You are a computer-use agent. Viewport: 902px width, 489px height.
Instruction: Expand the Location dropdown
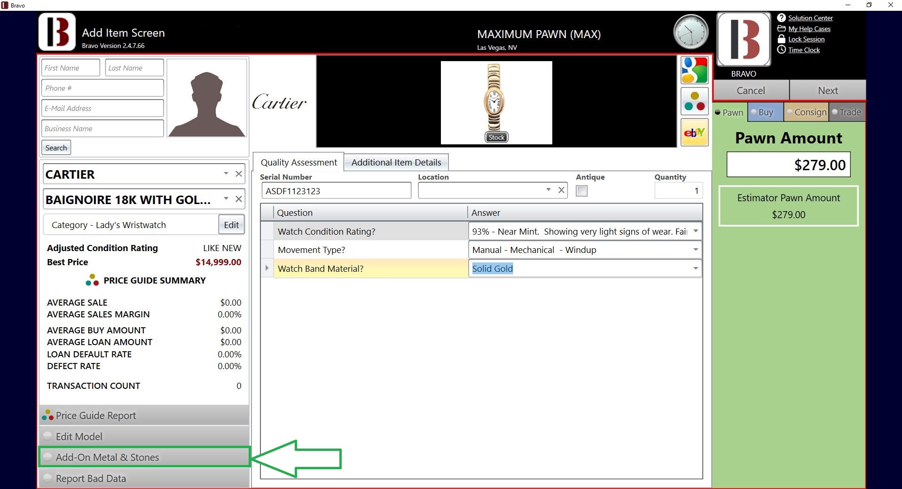click(549, 189)
